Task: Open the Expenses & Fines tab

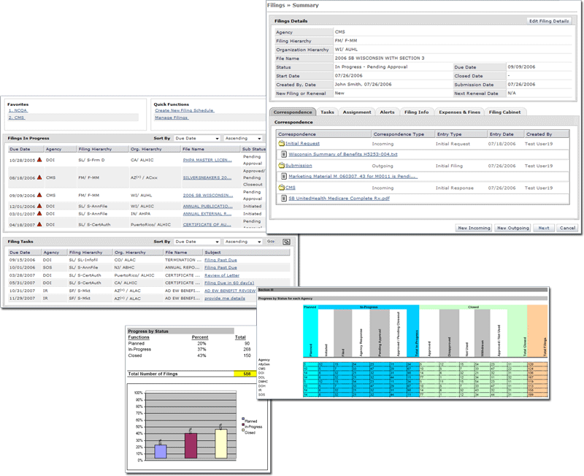Action: point(458,112)
